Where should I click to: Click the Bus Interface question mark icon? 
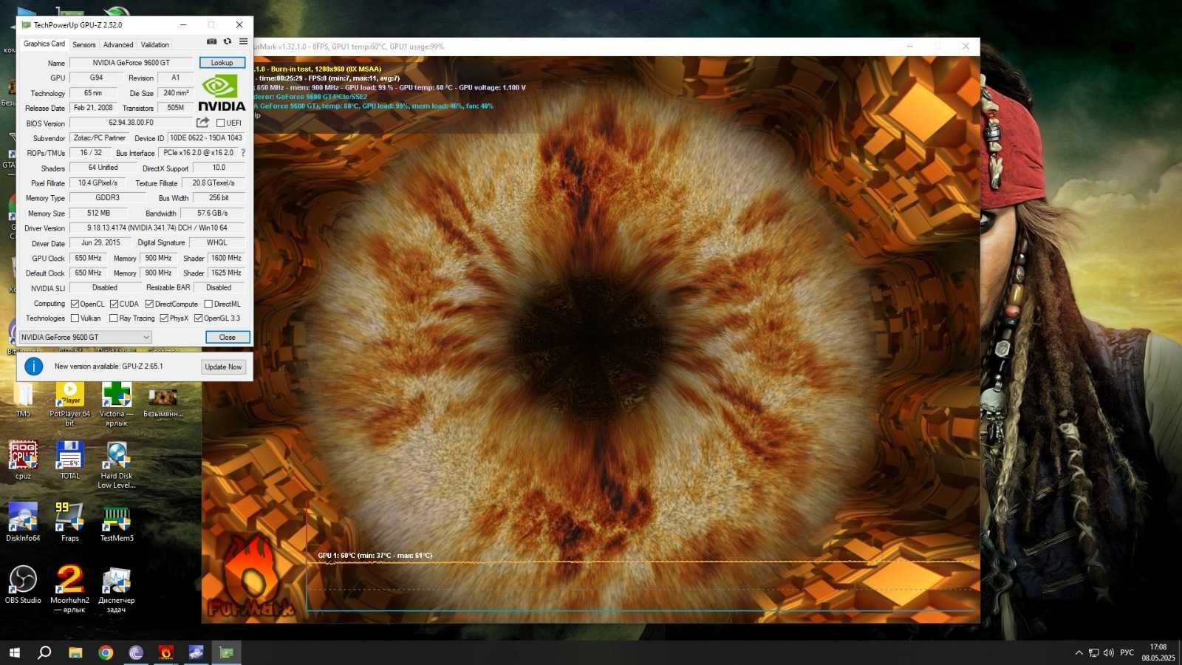point(243,153)
